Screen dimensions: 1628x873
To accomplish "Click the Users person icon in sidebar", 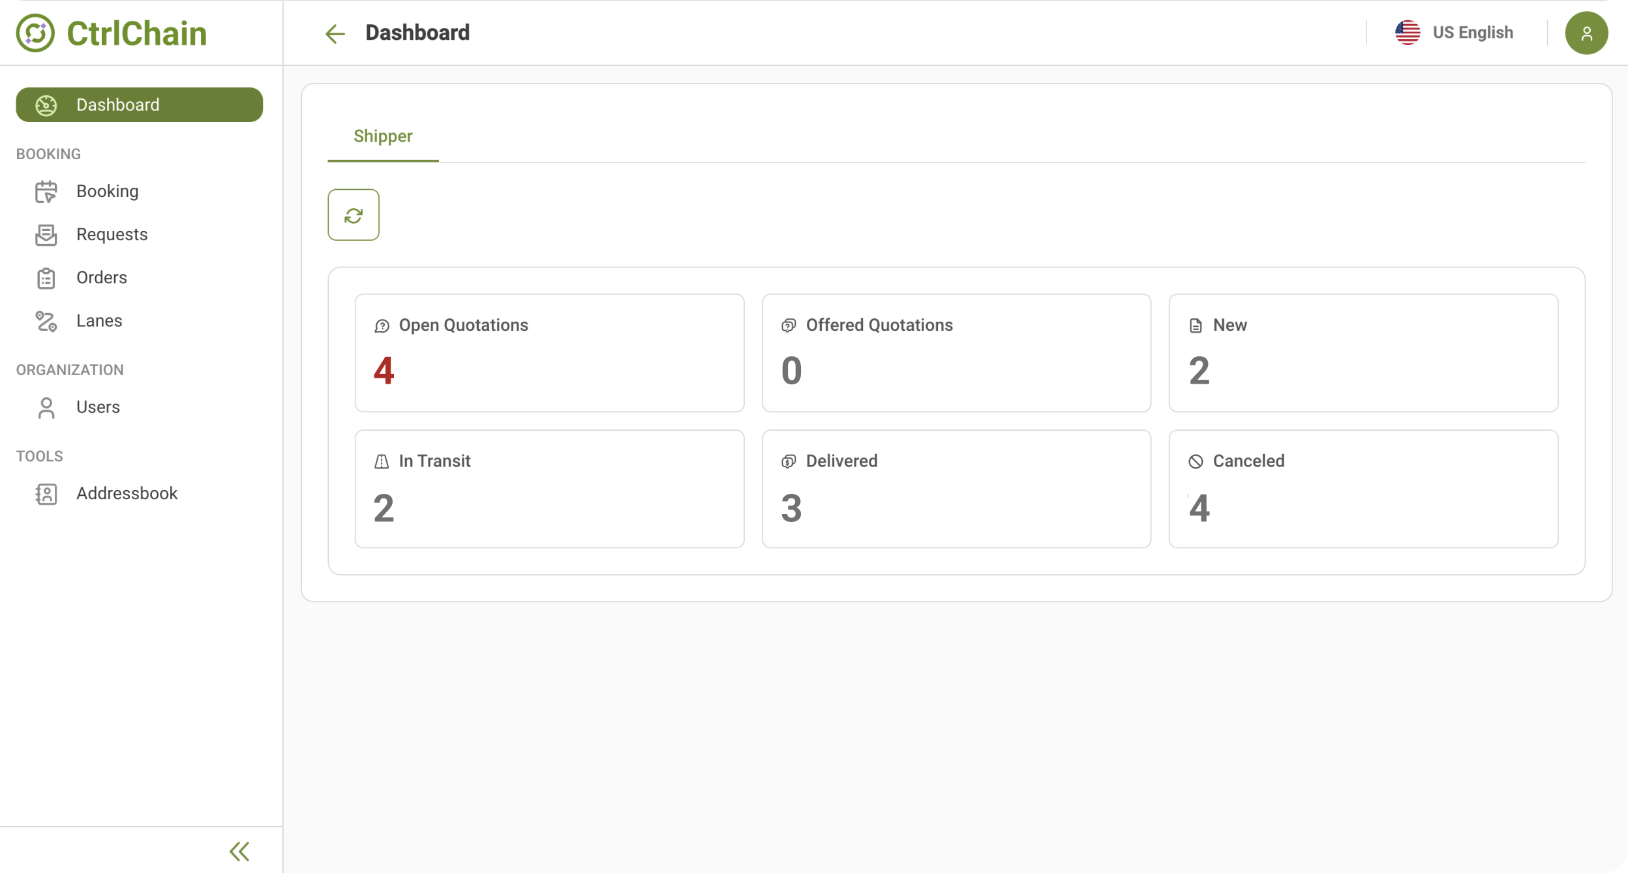I will 46,408.
